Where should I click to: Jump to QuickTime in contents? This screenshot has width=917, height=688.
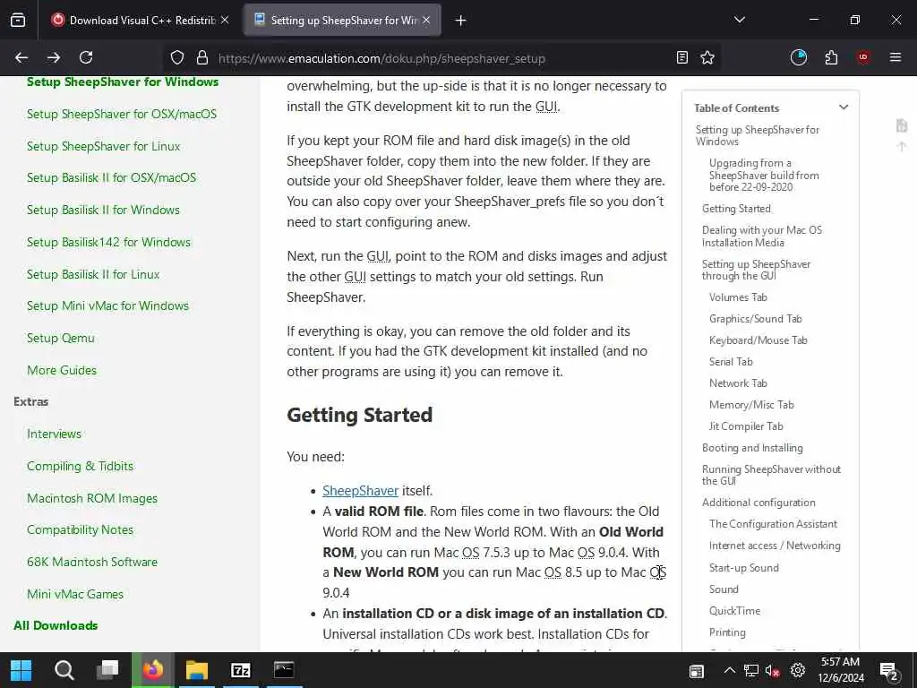(x=734, y=611)
